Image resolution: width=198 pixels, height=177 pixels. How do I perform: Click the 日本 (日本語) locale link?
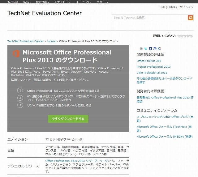pos(168,7)
